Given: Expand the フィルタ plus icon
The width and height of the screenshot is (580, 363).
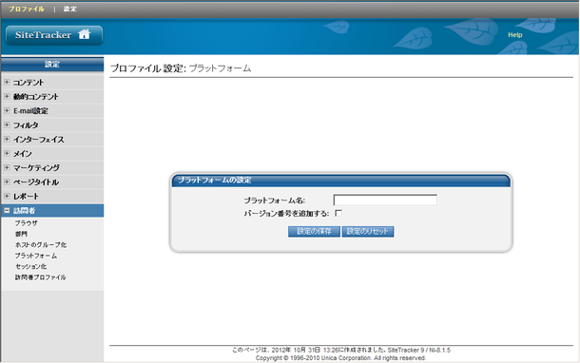Looking at the screenshot, I should click(7, 124).
